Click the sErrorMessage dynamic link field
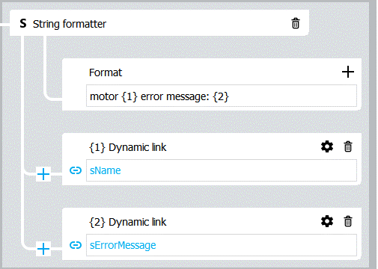This screenshot has height=269, width=378. [222, 245]
